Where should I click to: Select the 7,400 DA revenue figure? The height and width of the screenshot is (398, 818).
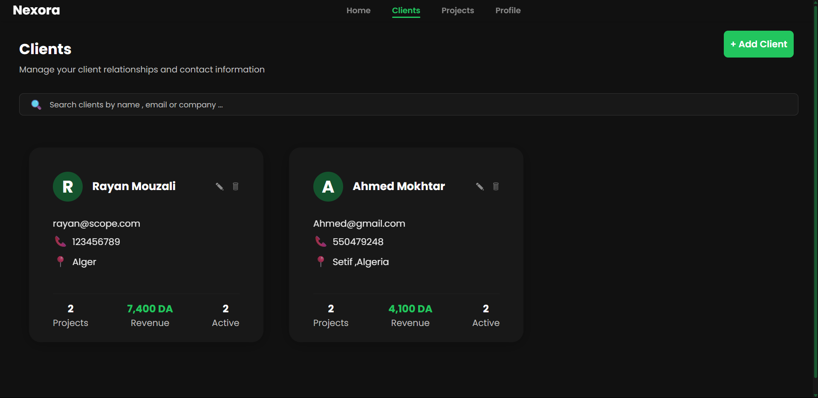pyautogui.click(x=150, y=309)
